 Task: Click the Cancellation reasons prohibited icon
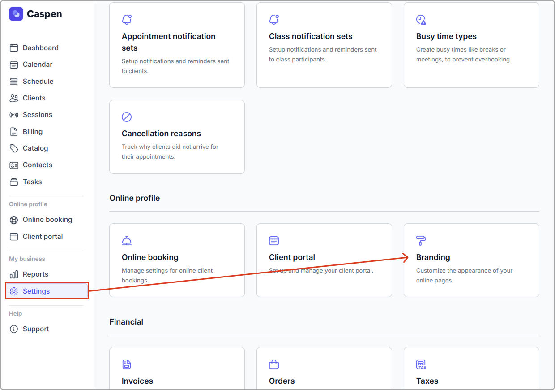pos(127,117)
